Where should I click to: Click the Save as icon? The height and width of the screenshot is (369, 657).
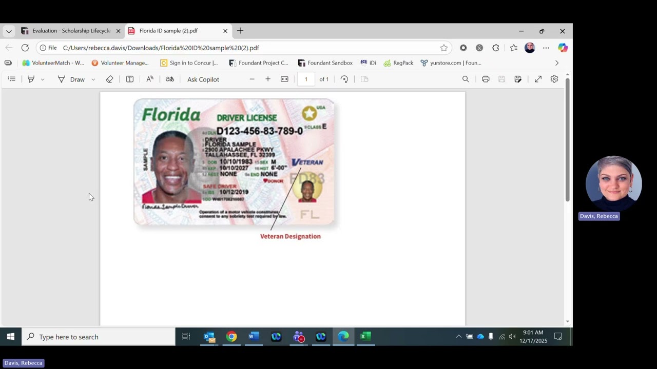coord(518,79)
